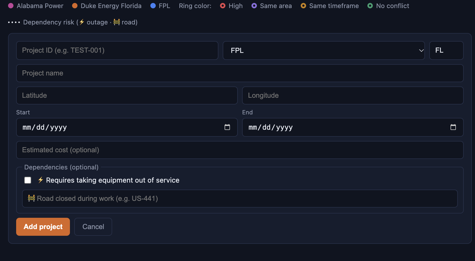Cancel the new project form
The height and width of the screenshot is (261, 475).
pos(93,227)
